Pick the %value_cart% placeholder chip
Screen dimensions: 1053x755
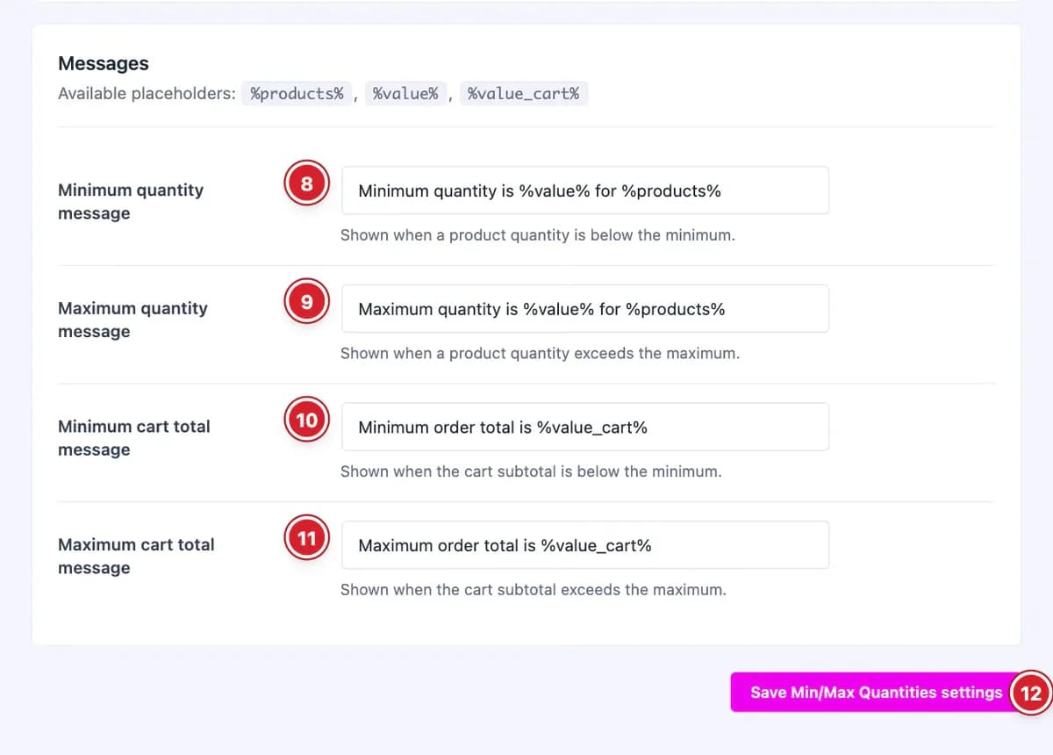click(524, 93)
